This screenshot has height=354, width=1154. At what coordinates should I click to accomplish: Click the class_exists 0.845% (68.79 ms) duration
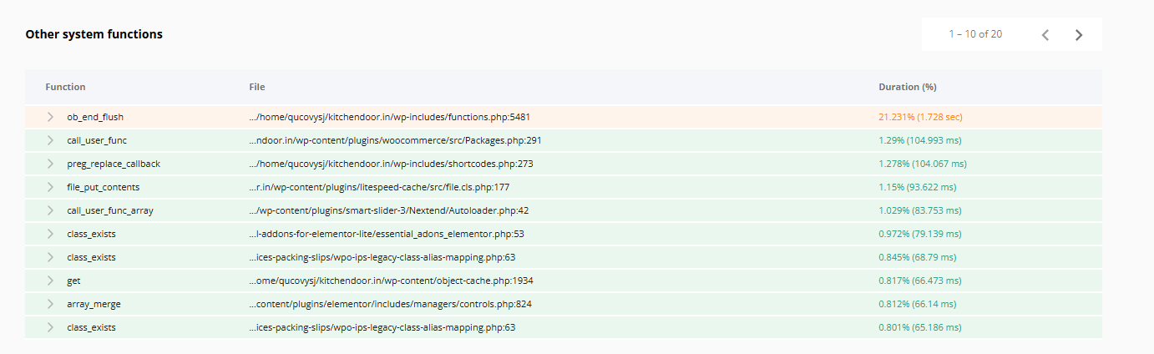click(x=917, y=257)
